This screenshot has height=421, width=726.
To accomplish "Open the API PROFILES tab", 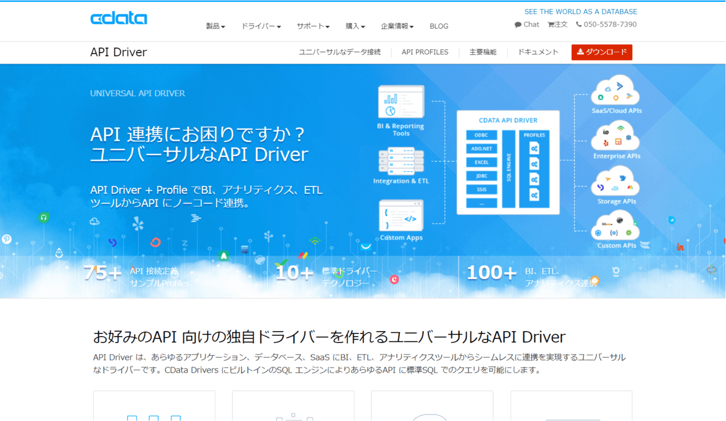I will [425, 53].
